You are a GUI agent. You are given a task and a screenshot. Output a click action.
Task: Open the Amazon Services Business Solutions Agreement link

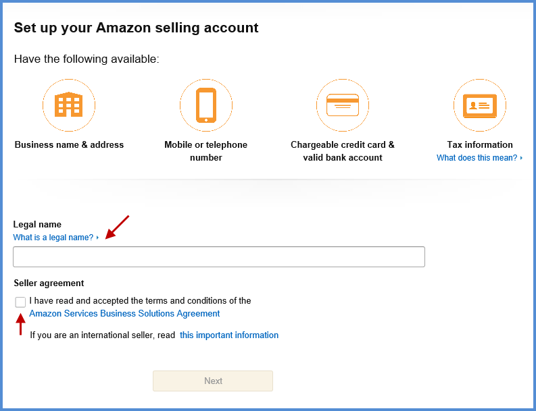pos(124,314)
